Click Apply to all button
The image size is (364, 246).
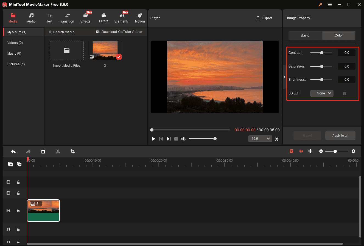[340, 136]
